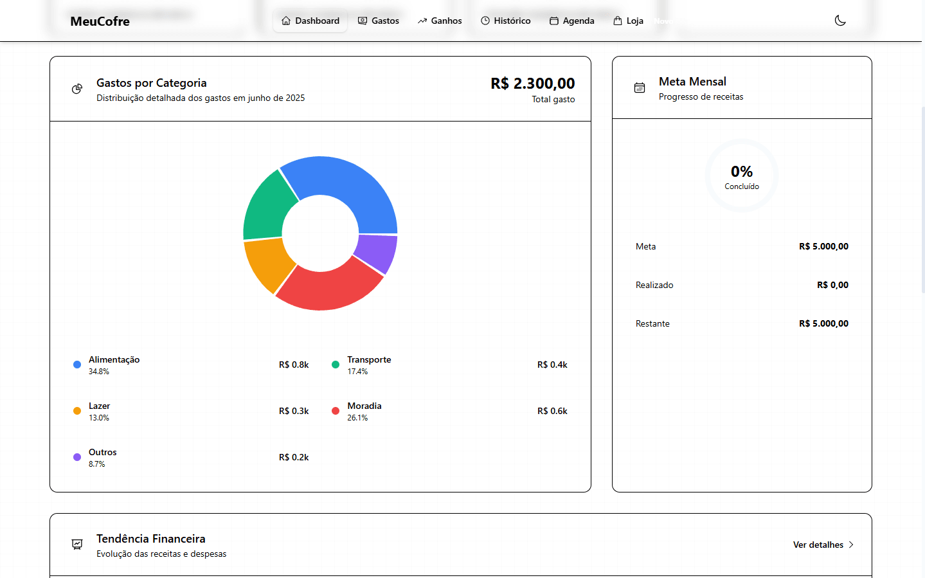925x578 pixels.
Task: Click the MeuCofre logo
Action: pyautogui.click(x=100, y=21)
